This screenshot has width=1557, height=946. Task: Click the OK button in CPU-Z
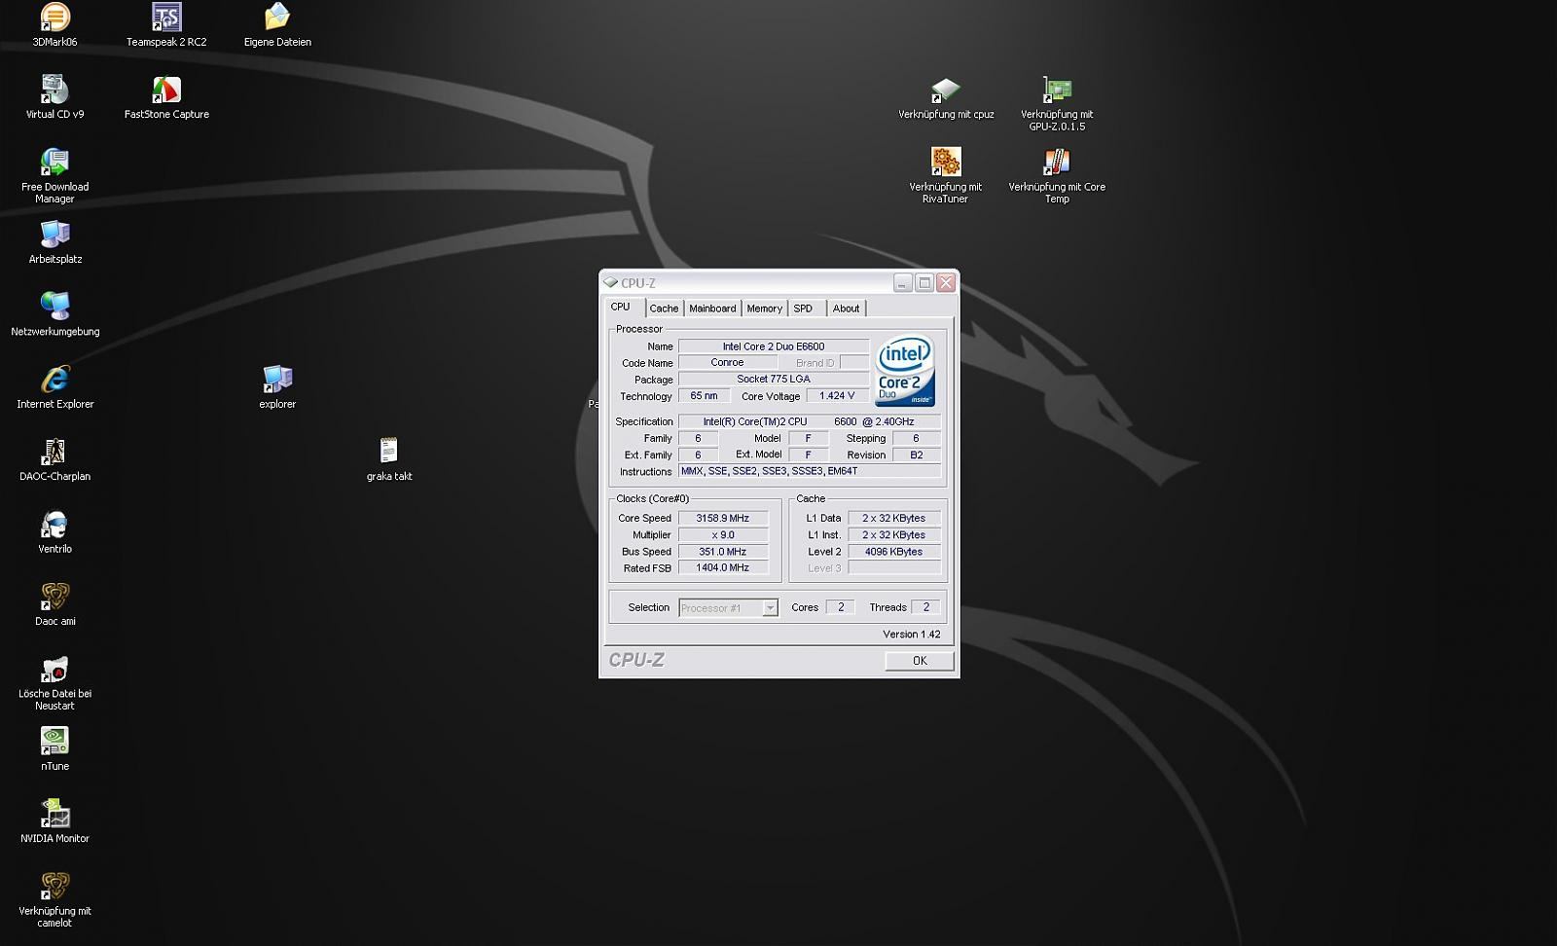[x=920, y=661]
